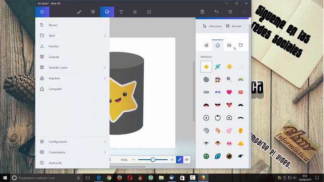
Task: Click the Cortana search box
Action: click(46, 177)
